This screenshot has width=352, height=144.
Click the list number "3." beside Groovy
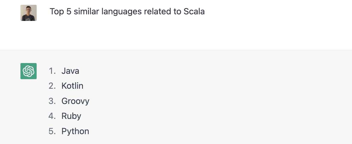(x=52, y=101)
